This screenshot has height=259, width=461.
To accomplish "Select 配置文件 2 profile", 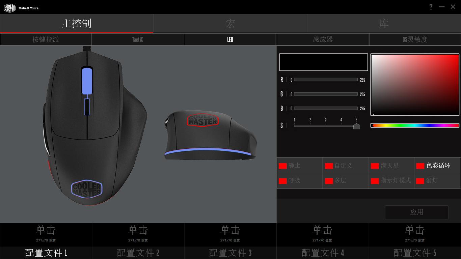I will tap(138, 253).
